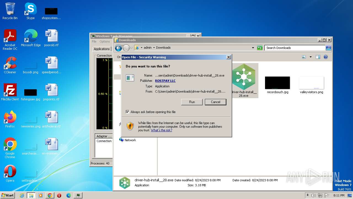Open the view options dropdown arrow
The width and height of the screenshot is (353, 199).
coord(311,57)
